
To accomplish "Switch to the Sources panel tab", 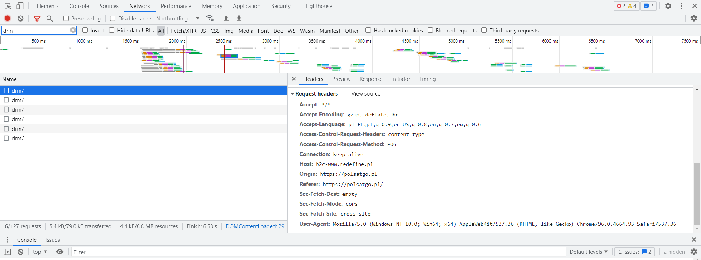I will point(109,6).
